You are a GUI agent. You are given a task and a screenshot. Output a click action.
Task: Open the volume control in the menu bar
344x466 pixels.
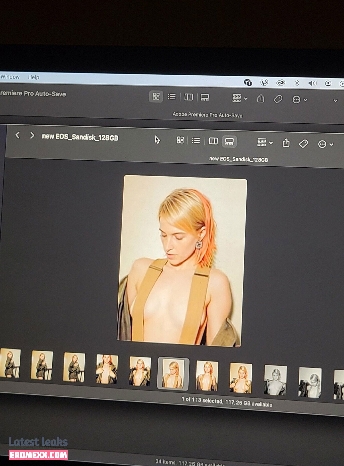point(312,83)
